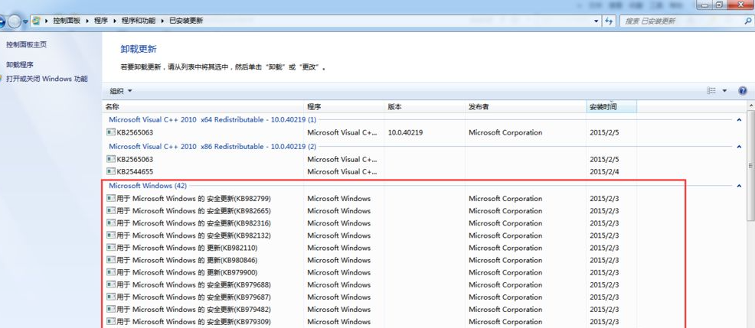Image resolution: width=755 pixels, height=328 pixels.
Task: Open the view options dropdown arrow
Action: pos(724,91)
